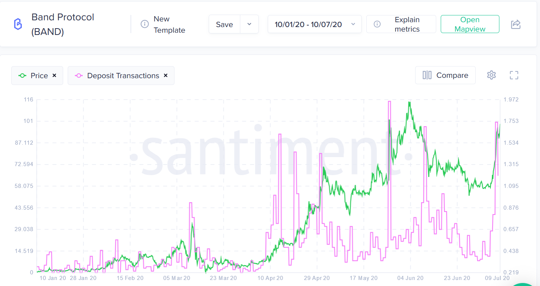Click the 1.095 right axis value
Image resolution: width=540 pixels, height=286 pixels.
coord(511,186)
